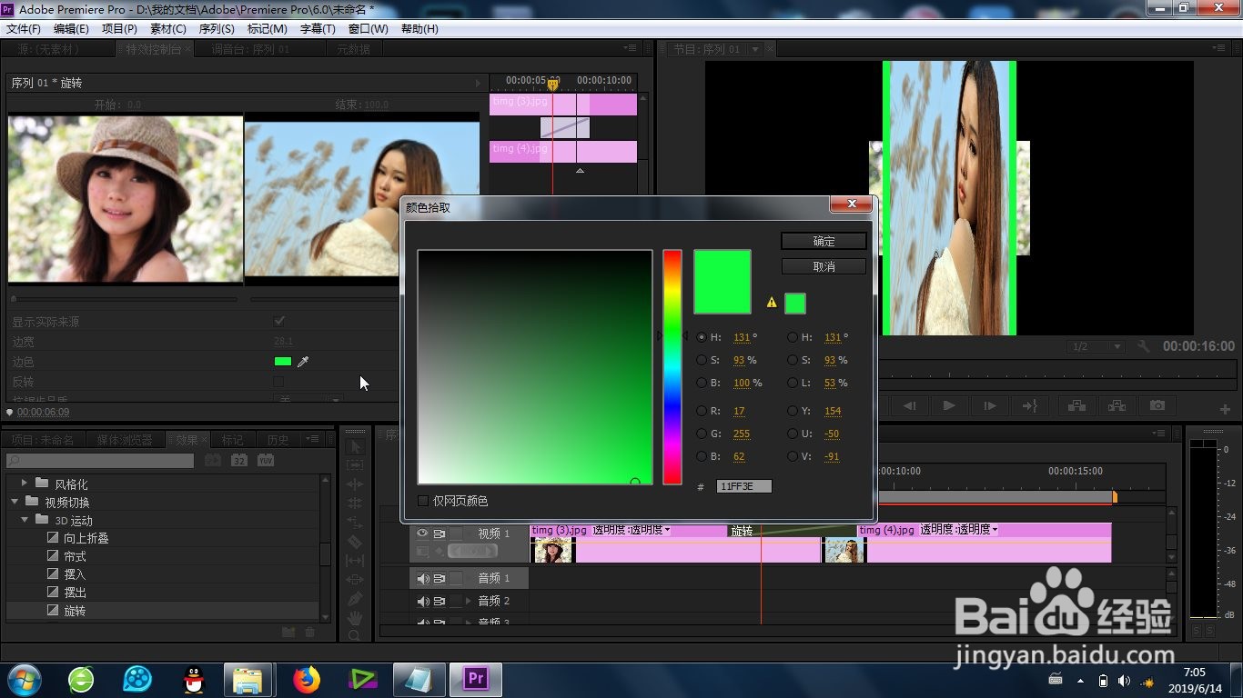Select the Slip tool

pos(355,561)
